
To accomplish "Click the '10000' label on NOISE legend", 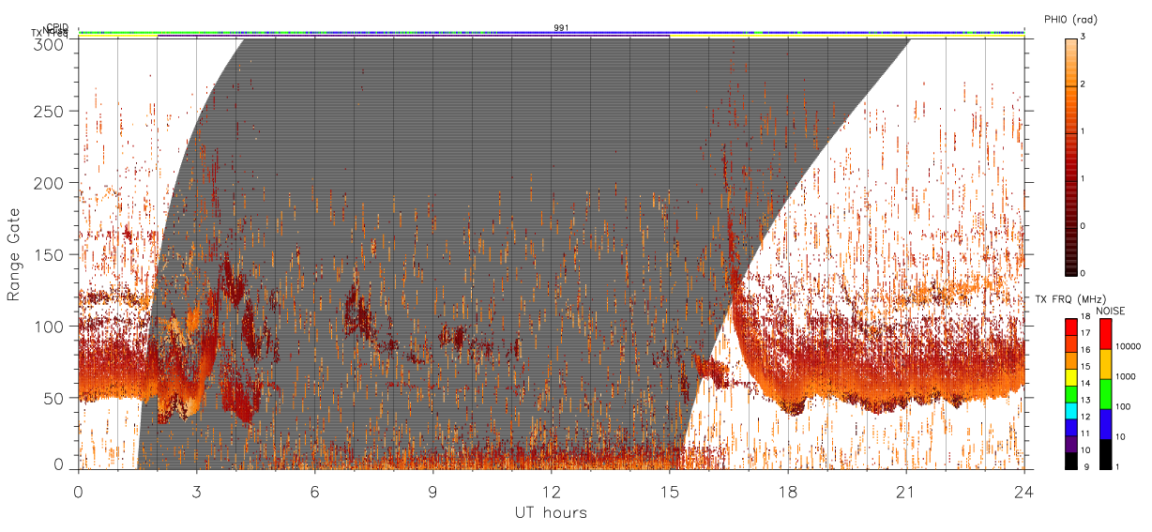I will pos(1127,346).
